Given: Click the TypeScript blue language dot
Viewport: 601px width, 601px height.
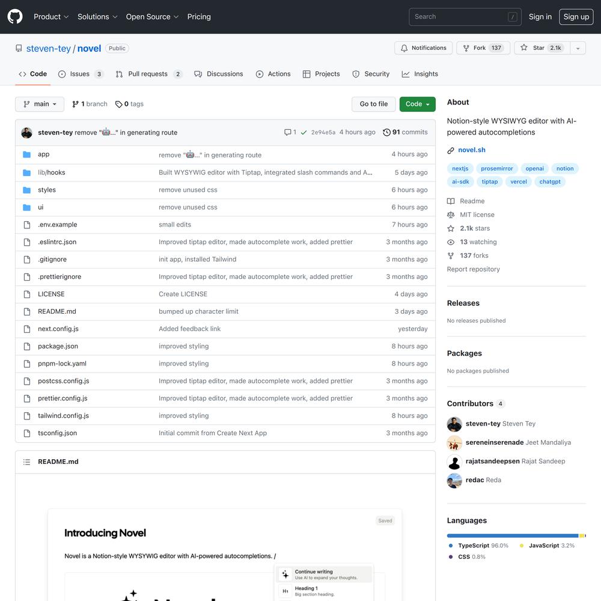Looking at the screenshot, I should (451, 546).
